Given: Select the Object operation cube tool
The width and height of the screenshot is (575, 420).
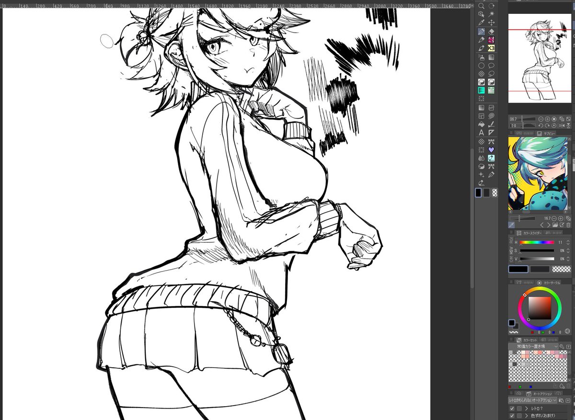Looking at the screenshot, I should [482, 14].
